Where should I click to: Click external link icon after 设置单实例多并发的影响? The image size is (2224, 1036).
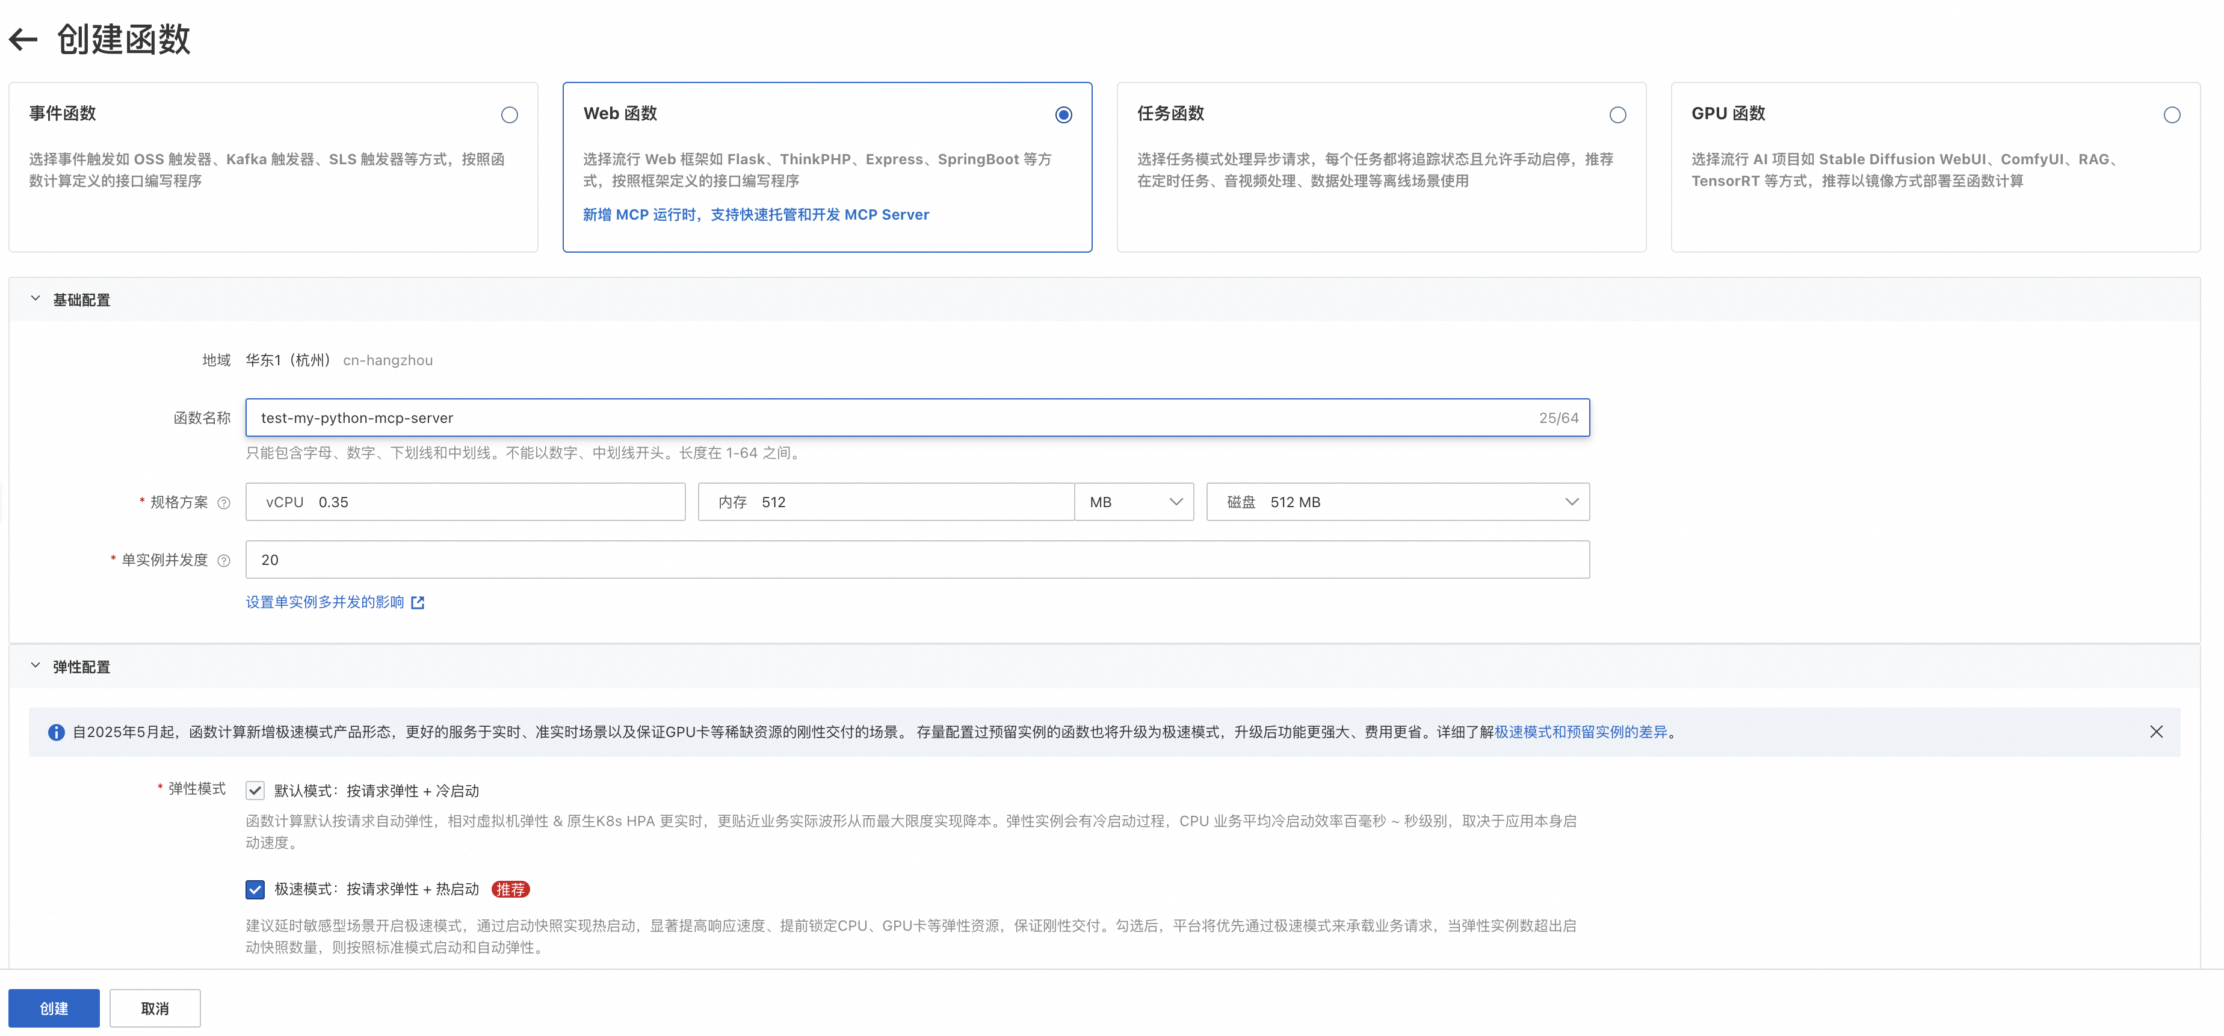[418, 603]
